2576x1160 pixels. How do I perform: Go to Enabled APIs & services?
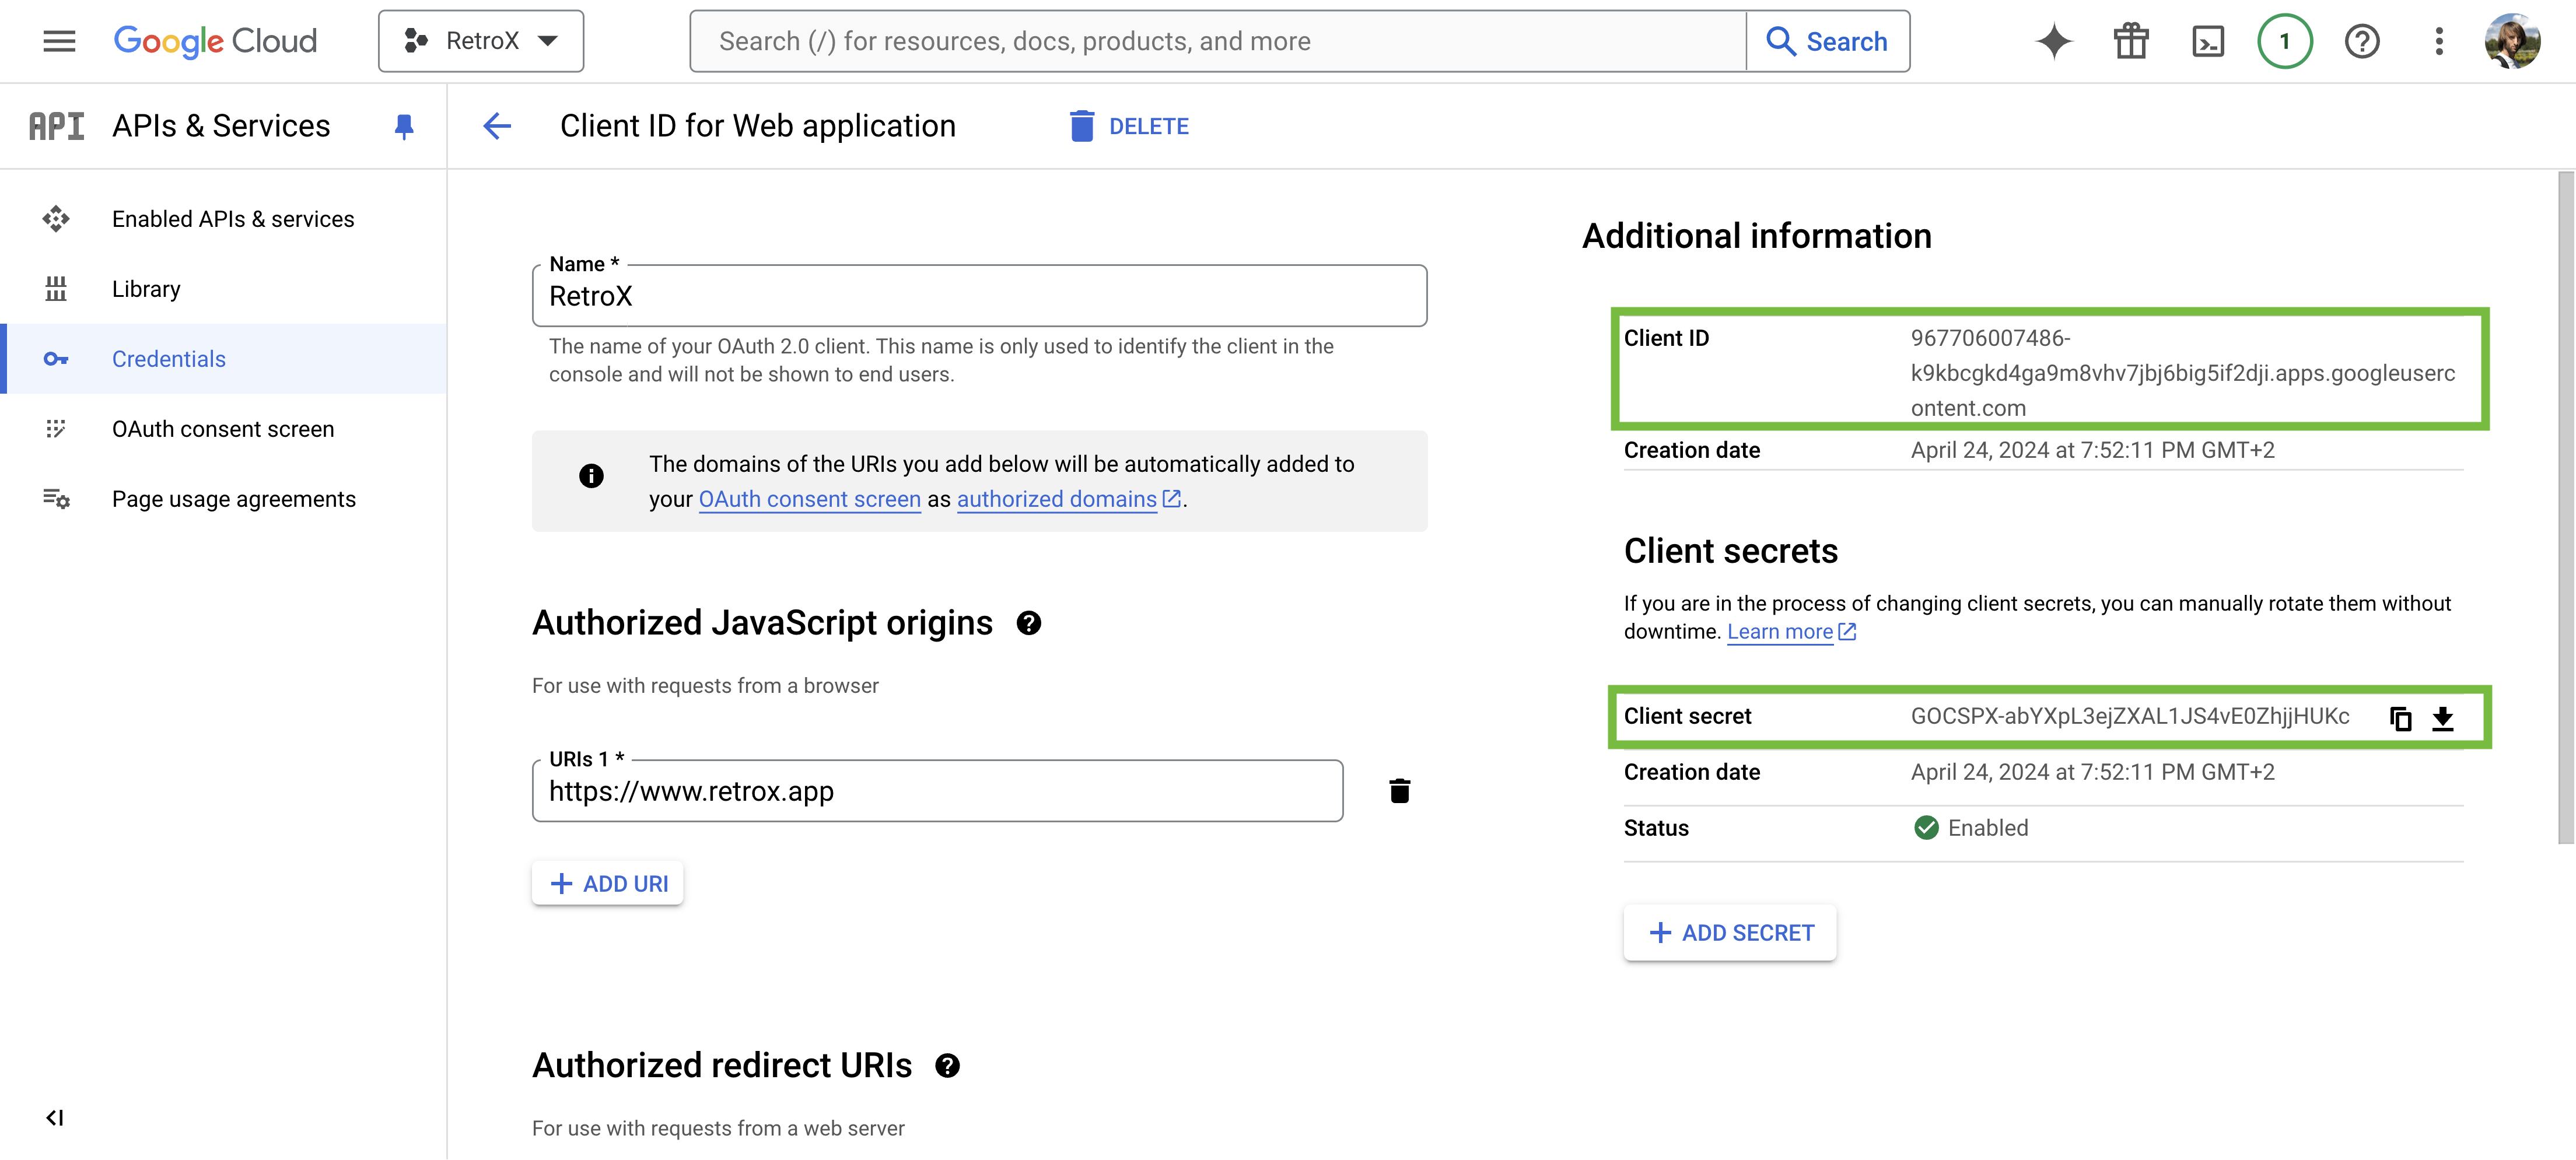point(223,219)
